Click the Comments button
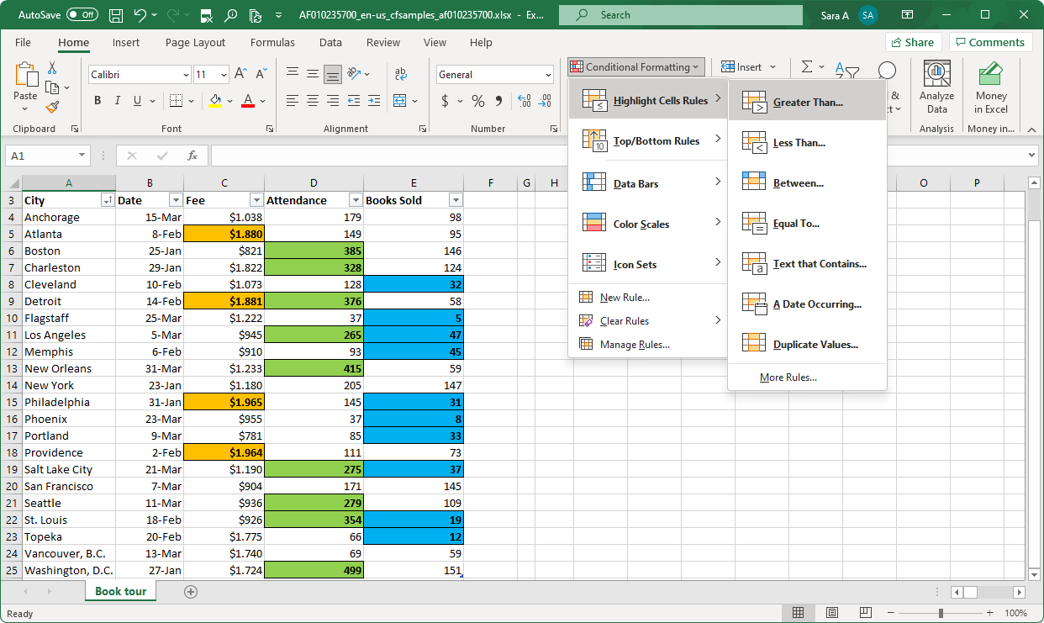 coord(990,43)
